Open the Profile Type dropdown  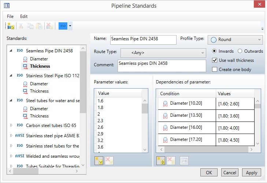point(235,40)
